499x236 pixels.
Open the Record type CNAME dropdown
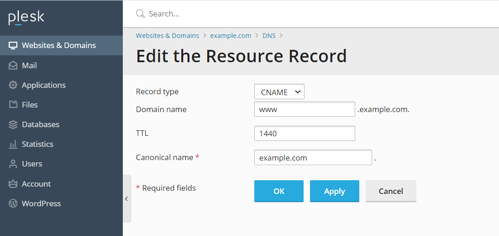point(279,92)
